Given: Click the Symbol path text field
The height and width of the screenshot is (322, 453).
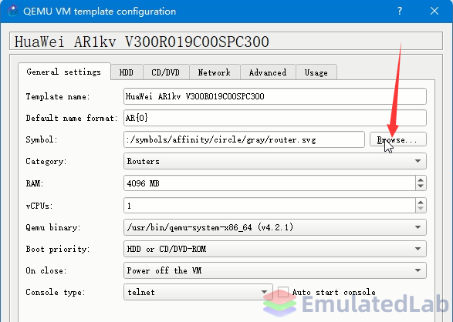Looking at the screenshot, I should point(244,139).
